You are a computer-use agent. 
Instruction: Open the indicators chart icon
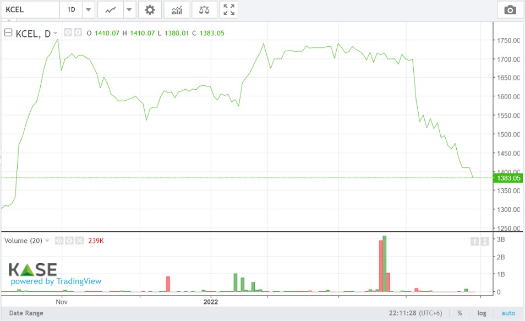click(177, 10)
